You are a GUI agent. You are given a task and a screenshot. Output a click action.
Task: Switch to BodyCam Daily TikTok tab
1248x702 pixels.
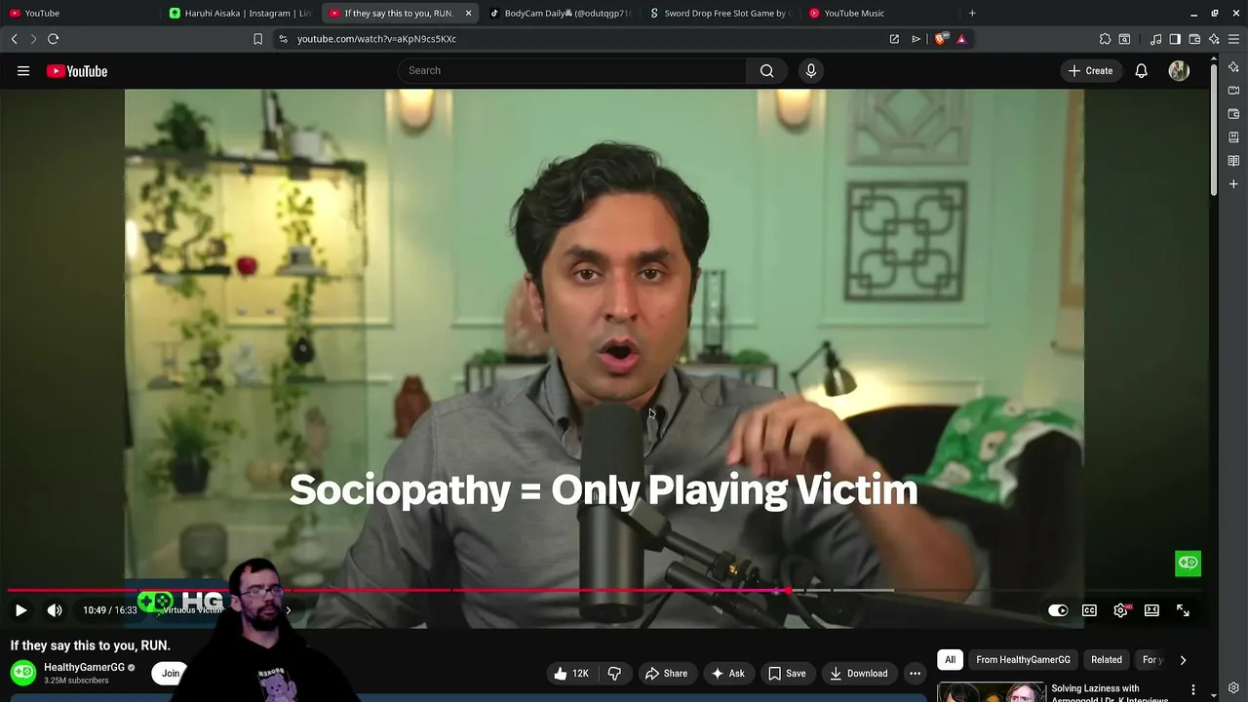click(x=560, y=13)
